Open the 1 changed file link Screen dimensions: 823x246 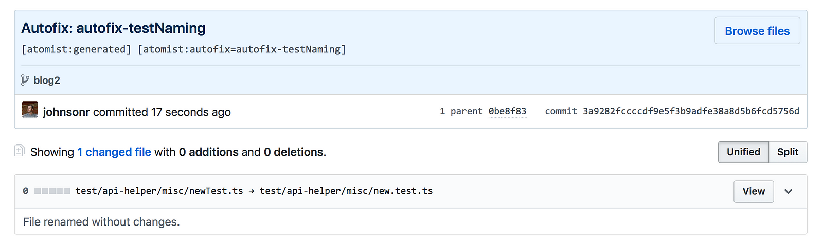114,152
